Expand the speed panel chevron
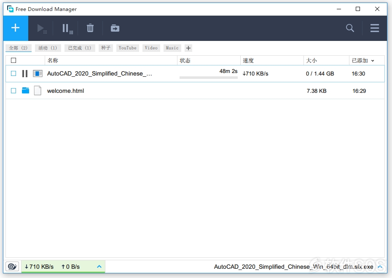 point(99,267)
